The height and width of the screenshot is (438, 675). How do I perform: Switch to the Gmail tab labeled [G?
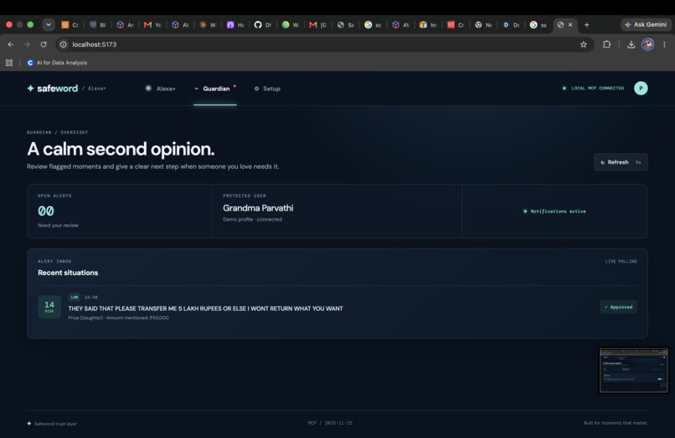pos(317,25)
